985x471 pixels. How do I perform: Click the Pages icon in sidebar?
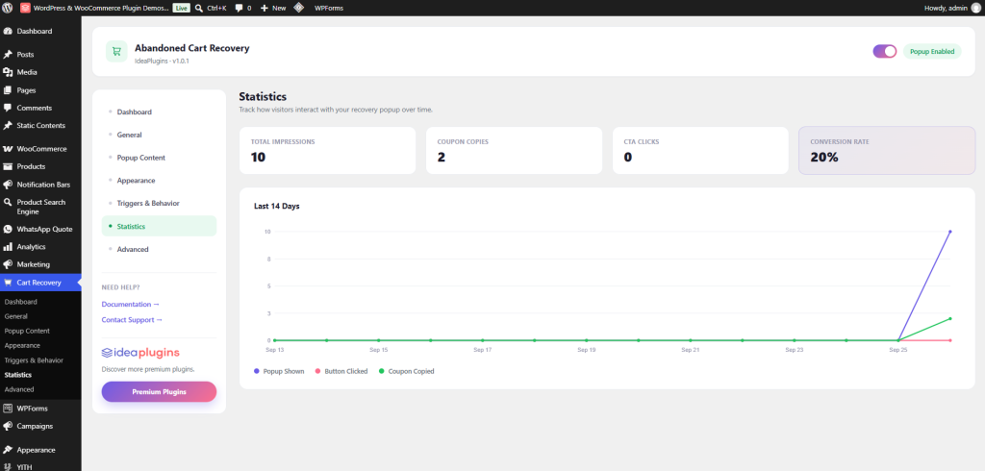coord(8,89)
